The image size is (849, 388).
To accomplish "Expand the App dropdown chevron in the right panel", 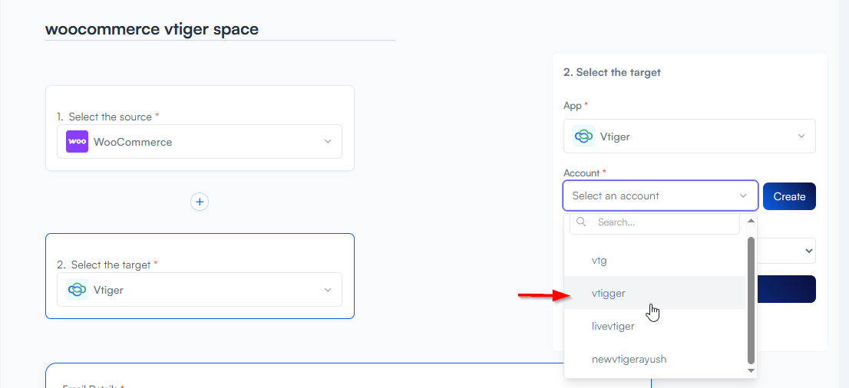I will [x=801, y=136].
